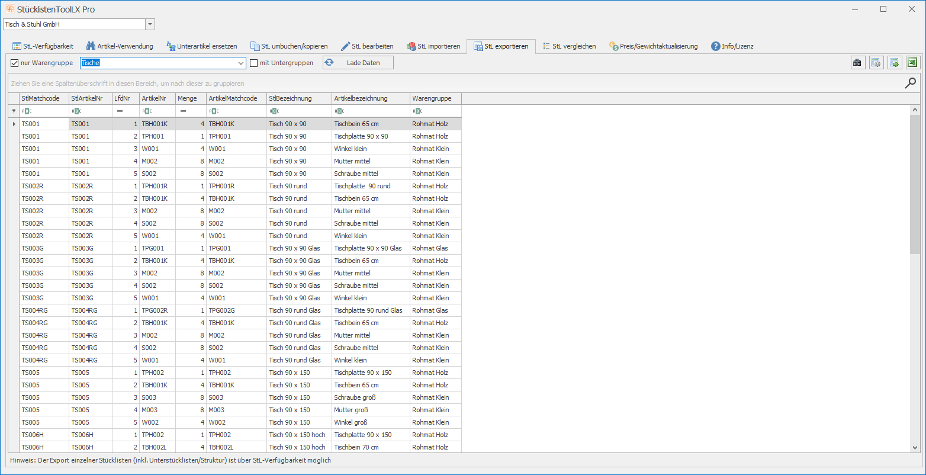Switch to the StL-Verfügbarkeit tab
This screenshot has height=475, width=926.
coord(43,46)
